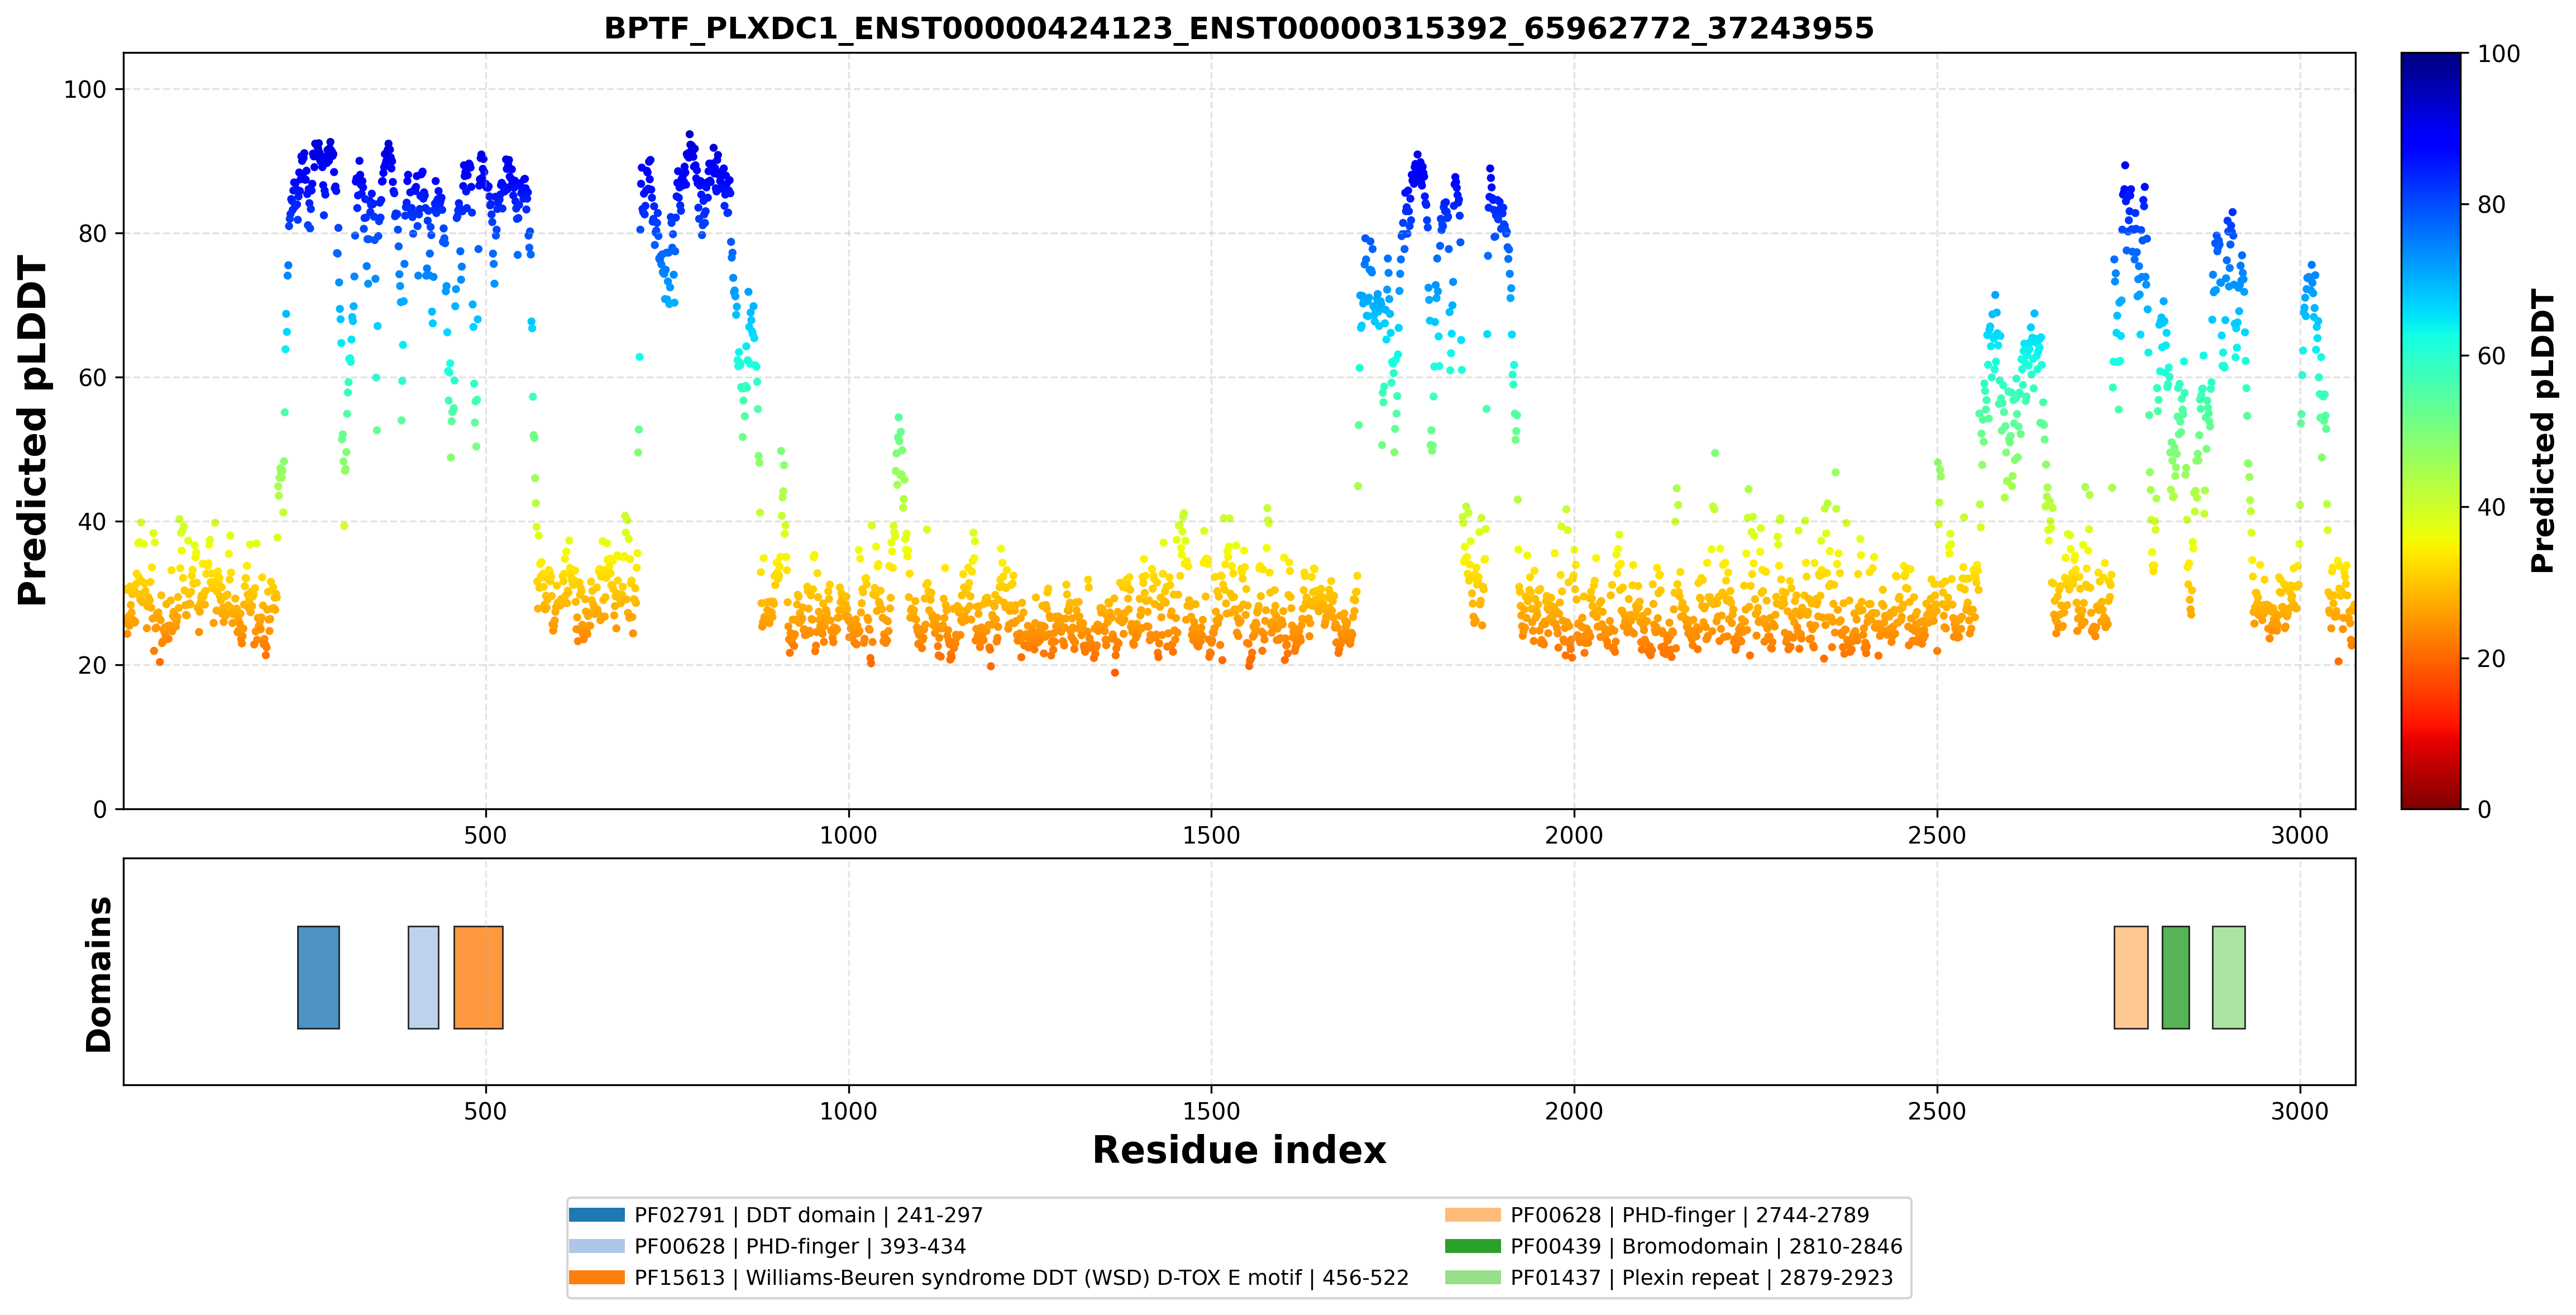Click the colorbar tick label 20
Viewport: 2576px width, 1315px height.
tap(2491, 658)
